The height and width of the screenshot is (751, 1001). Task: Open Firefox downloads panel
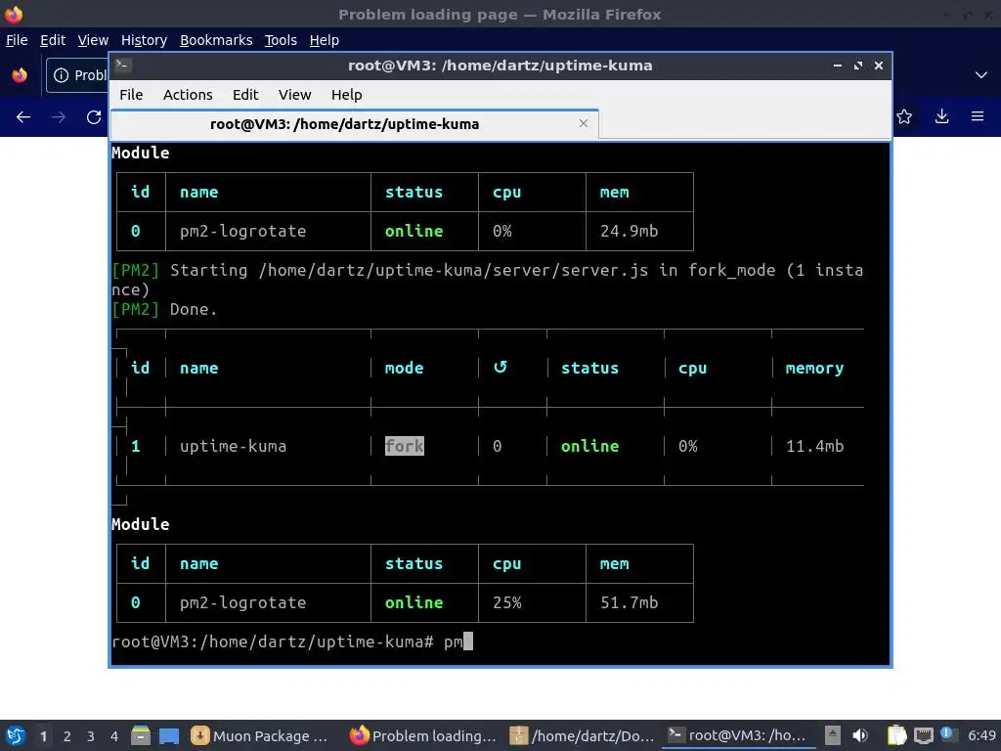pos(941,116)
